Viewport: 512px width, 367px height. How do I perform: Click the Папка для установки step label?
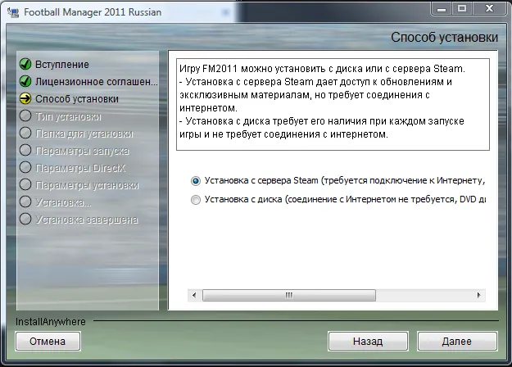(x=84, y=134)
